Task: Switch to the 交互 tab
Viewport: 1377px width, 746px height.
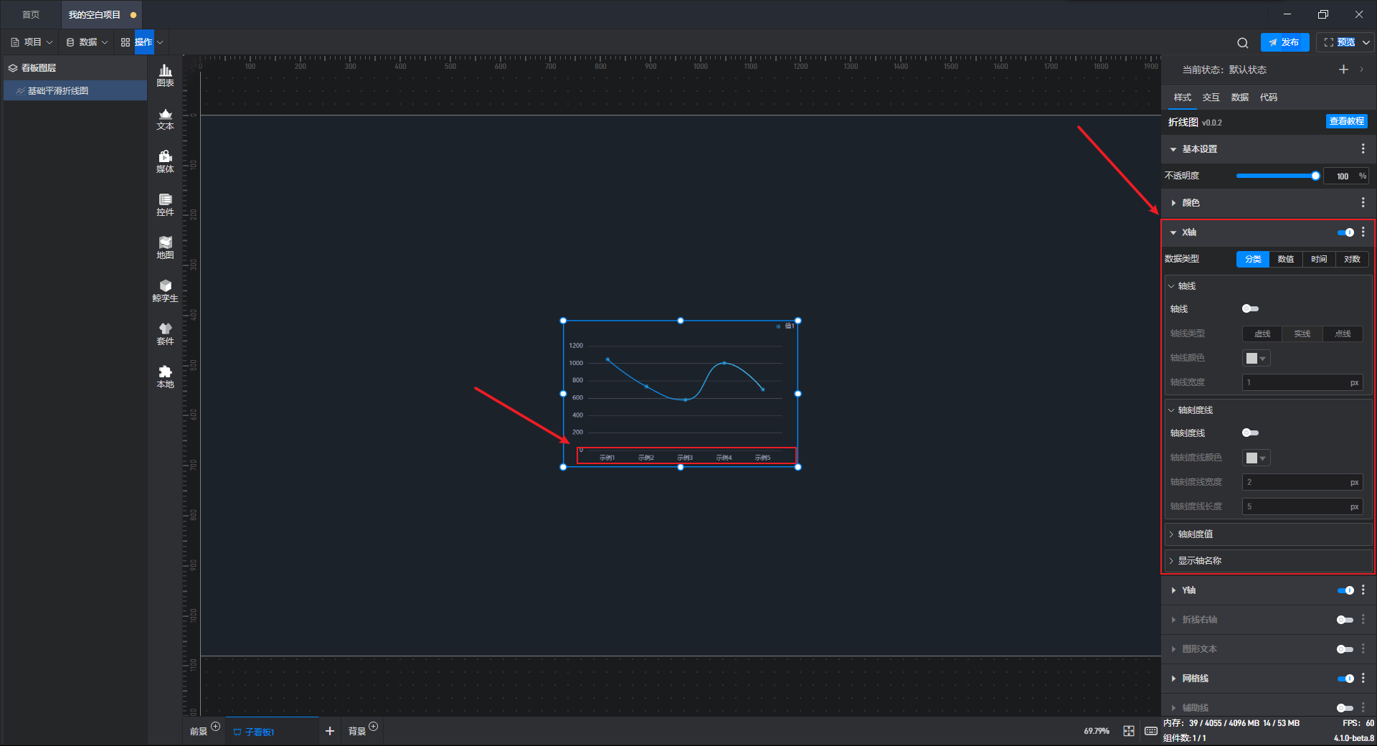Action: (x=1211, y=98)
